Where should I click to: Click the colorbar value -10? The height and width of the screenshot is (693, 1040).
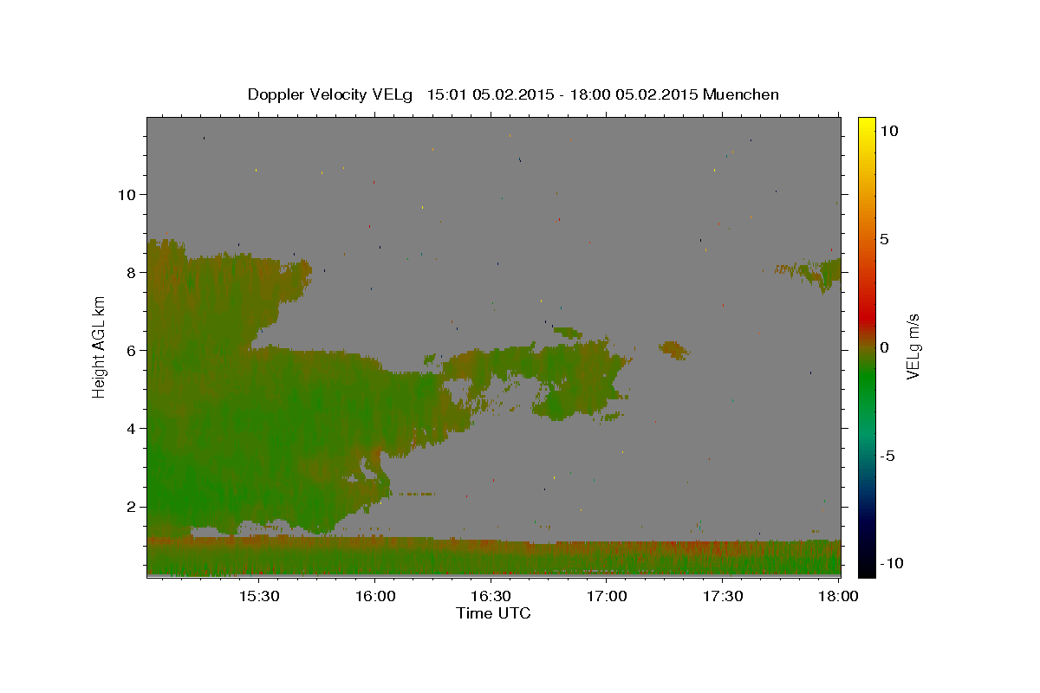tap(892, 564)
